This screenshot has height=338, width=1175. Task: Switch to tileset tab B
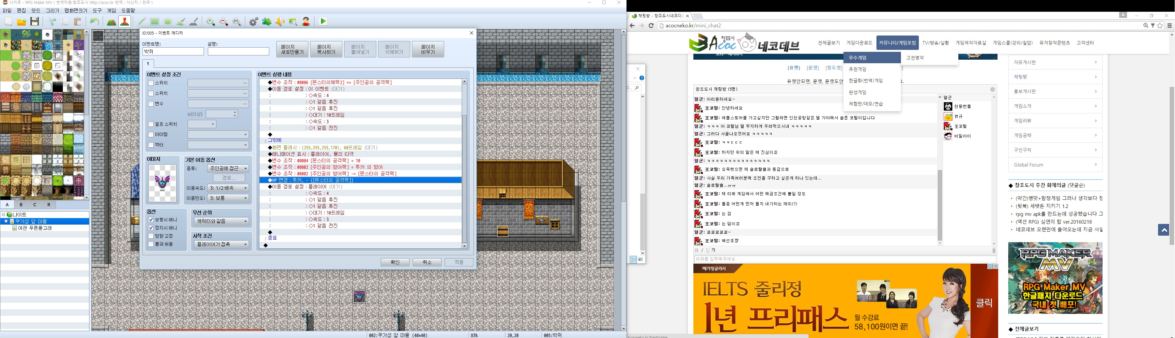point(21,205)
